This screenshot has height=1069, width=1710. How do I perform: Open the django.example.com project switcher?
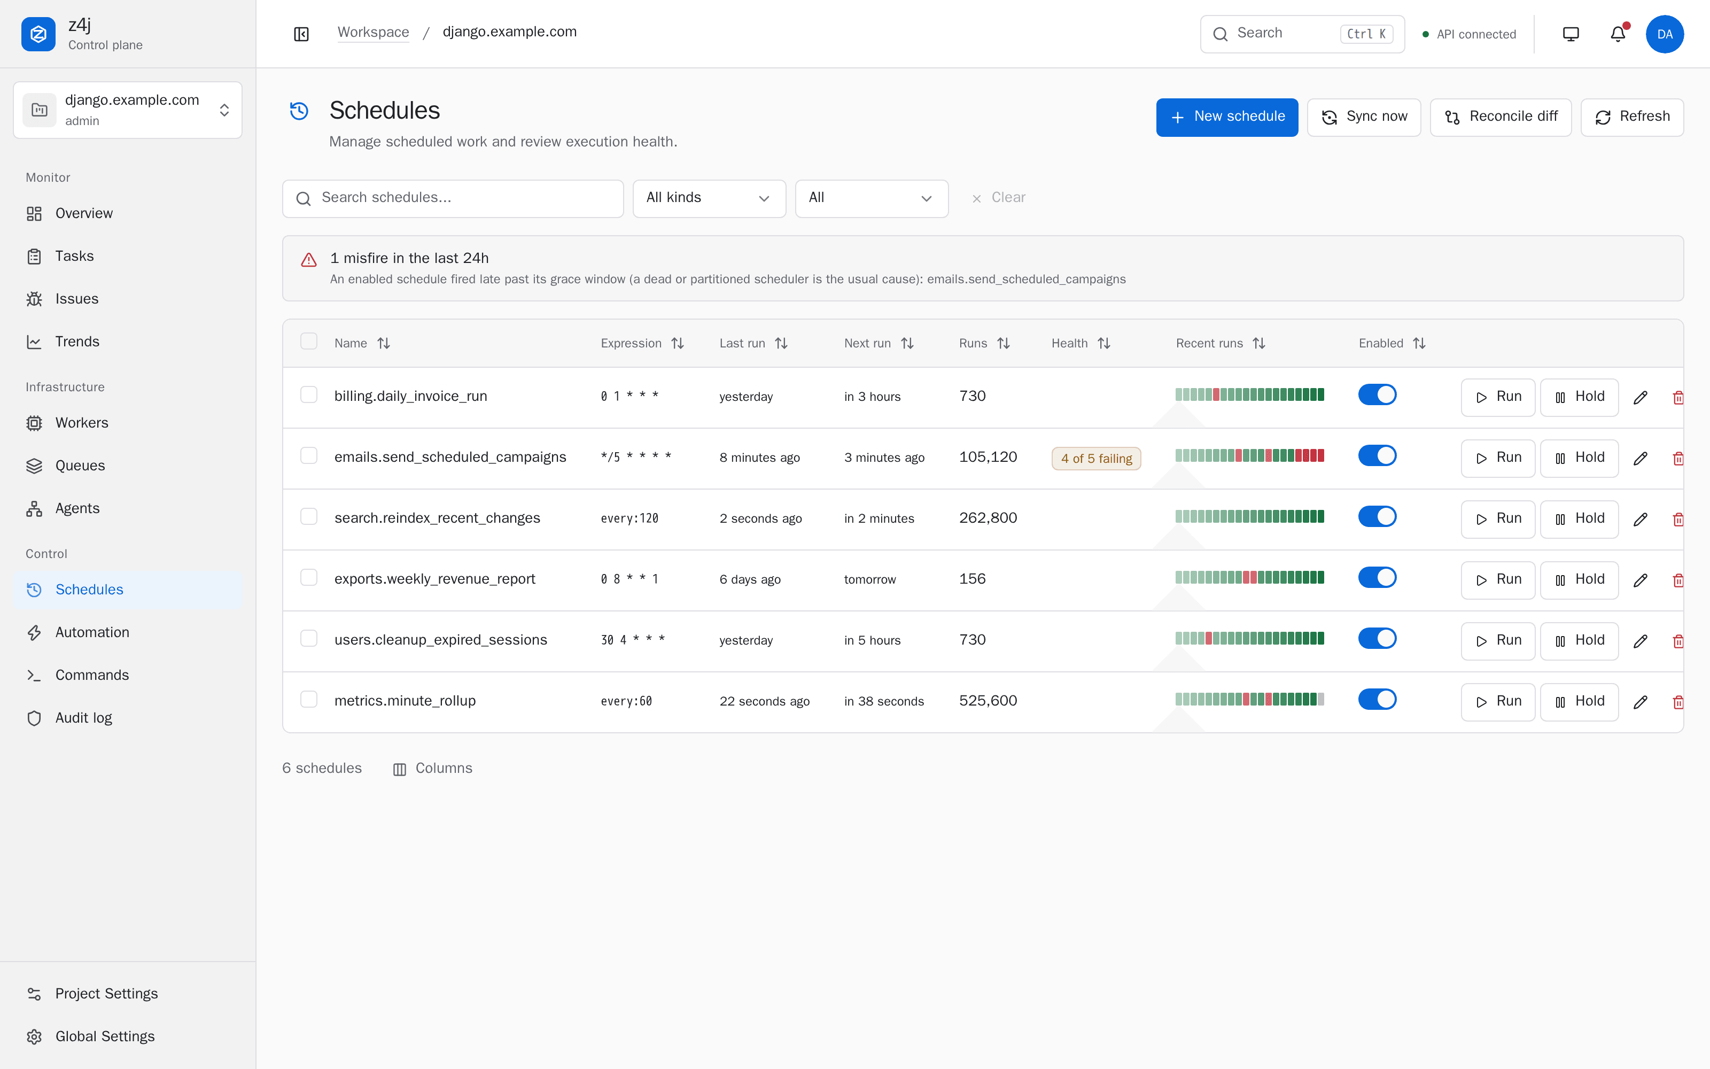[x=128, y=110]
